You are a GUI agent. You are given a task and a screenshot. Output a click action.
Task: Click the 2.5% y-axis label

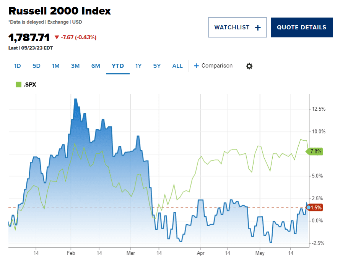coord(317,198)
